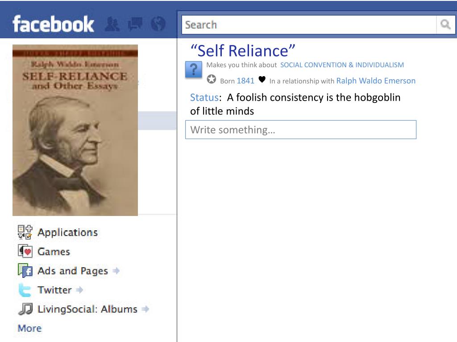Image resolution: width=457 pixels, height=342 pixels.
Task: Open Games in the sidebar
Action: 54,252
